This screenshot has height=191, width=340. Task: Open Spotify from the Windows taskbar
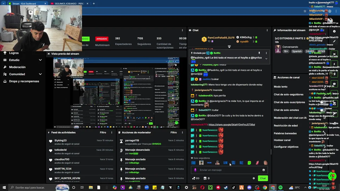(280, 188)
